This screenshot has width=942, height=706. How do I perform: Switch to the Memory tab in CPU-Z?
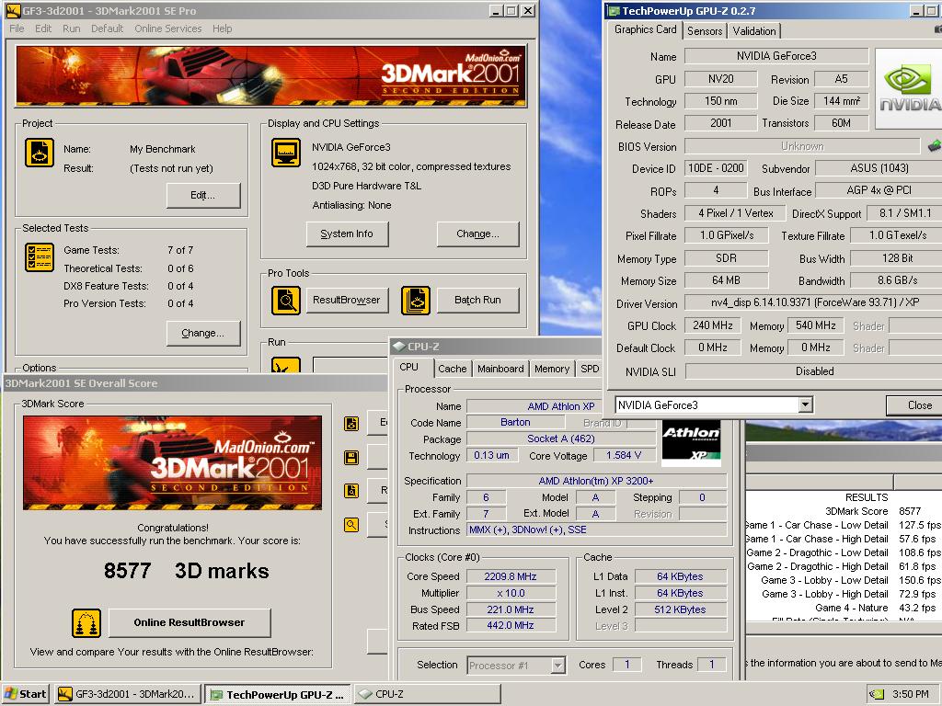(x=552, y=369)
